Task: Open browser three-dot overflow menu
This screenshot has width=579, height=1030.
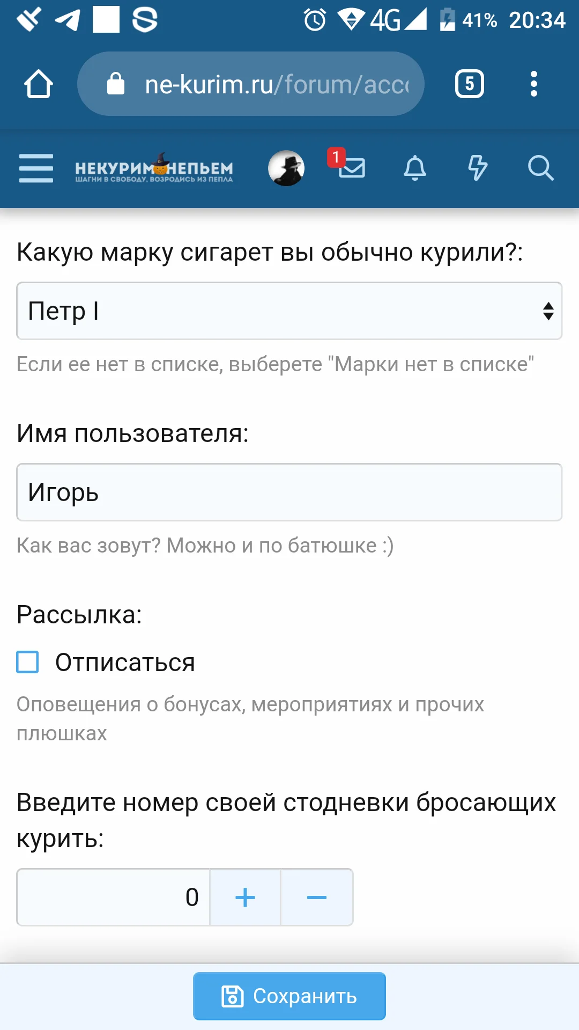Action: (x=533, y=84)
